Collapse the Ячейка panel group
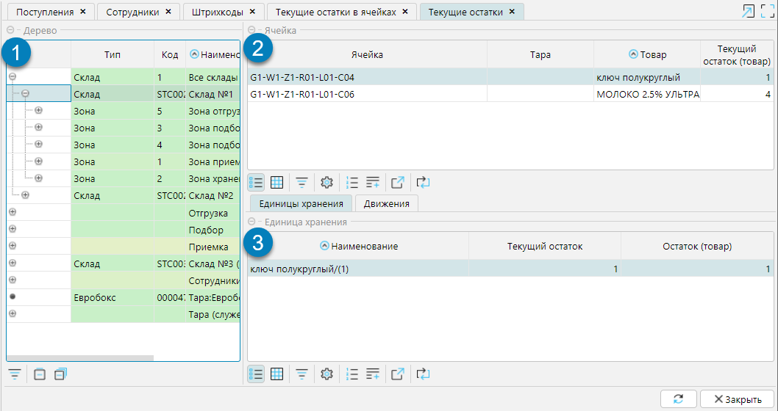This screenshot has height=411, width=778. (251, 30)
